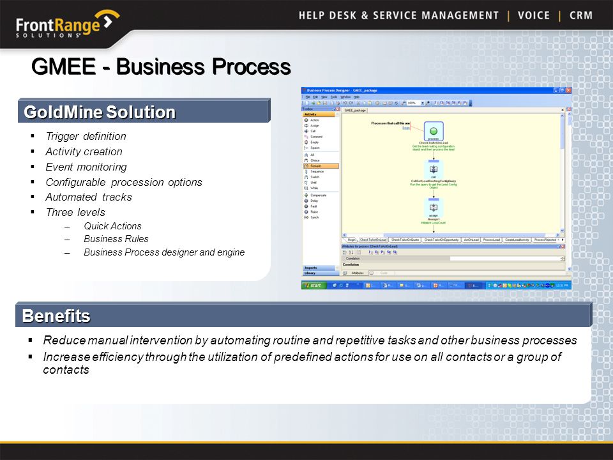Click the Begin link near process node

coord(406,128)
